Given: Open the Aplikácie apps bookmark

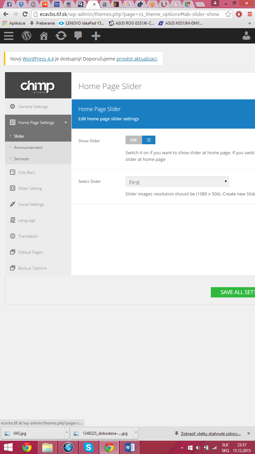Looking at the screenshot, I should 14,24.
